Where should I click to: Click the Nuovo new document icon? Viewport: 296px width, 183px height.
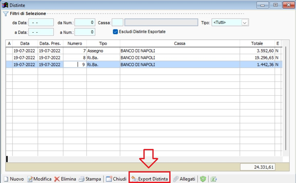(x=6, y=179)
